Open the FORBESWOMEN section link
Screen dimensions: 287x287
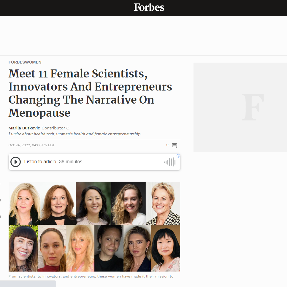coord(25,62)
